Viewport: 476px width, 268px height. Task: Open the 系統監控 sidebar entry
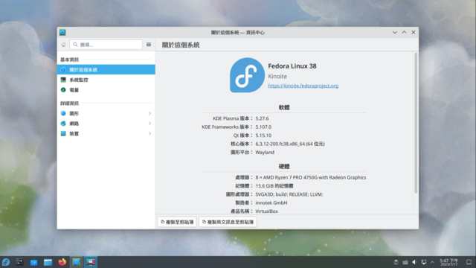(x=106, y=80)
